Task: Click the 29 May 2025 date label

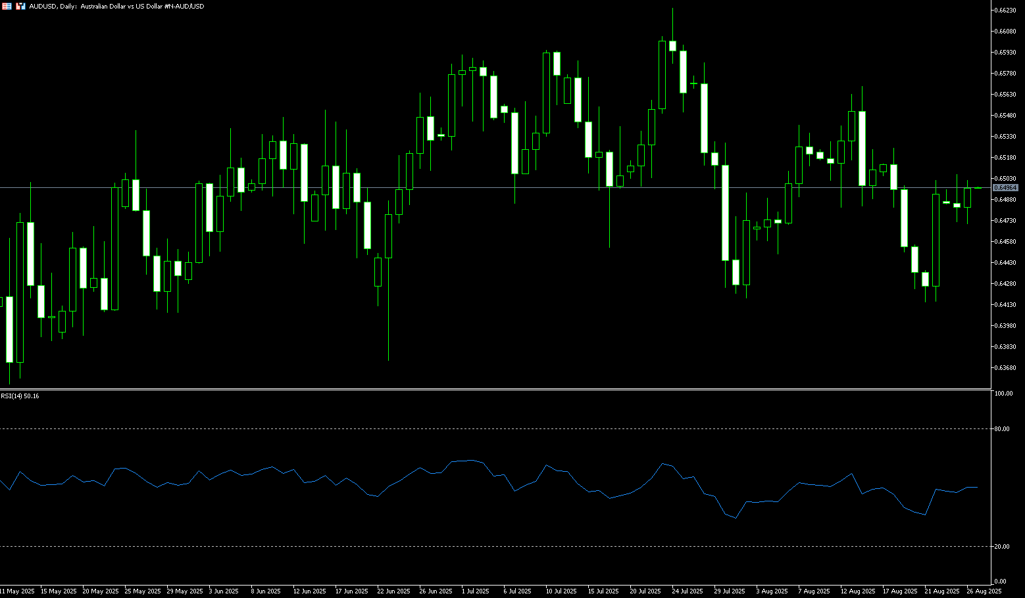Action: 185,591
